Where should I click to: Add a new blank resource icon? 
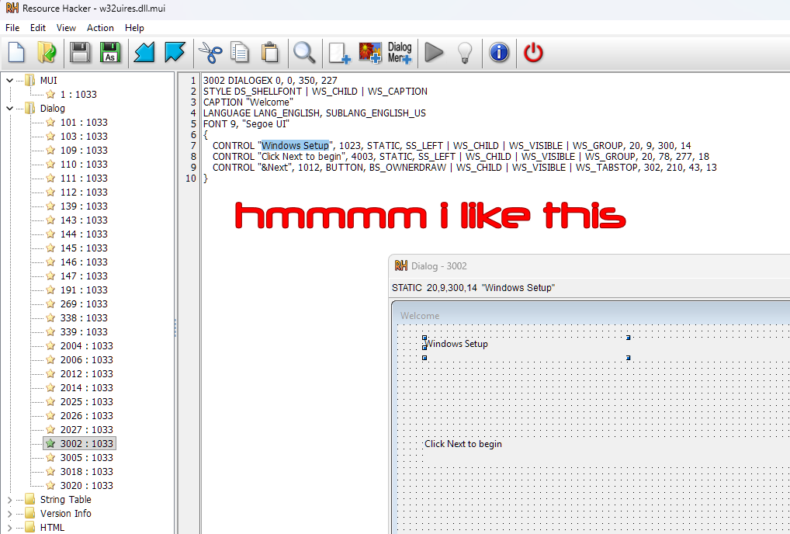[x=339, y=53]
